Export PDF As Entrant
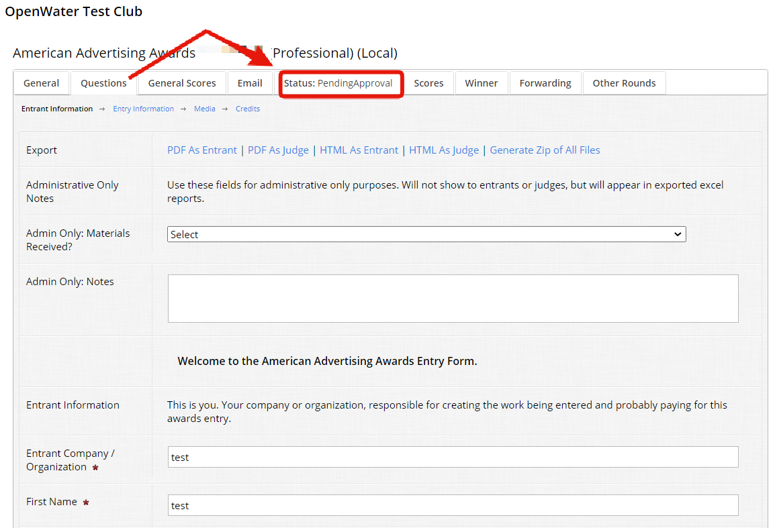This screenshot has height=528, width=779. [x=201, y=150]
